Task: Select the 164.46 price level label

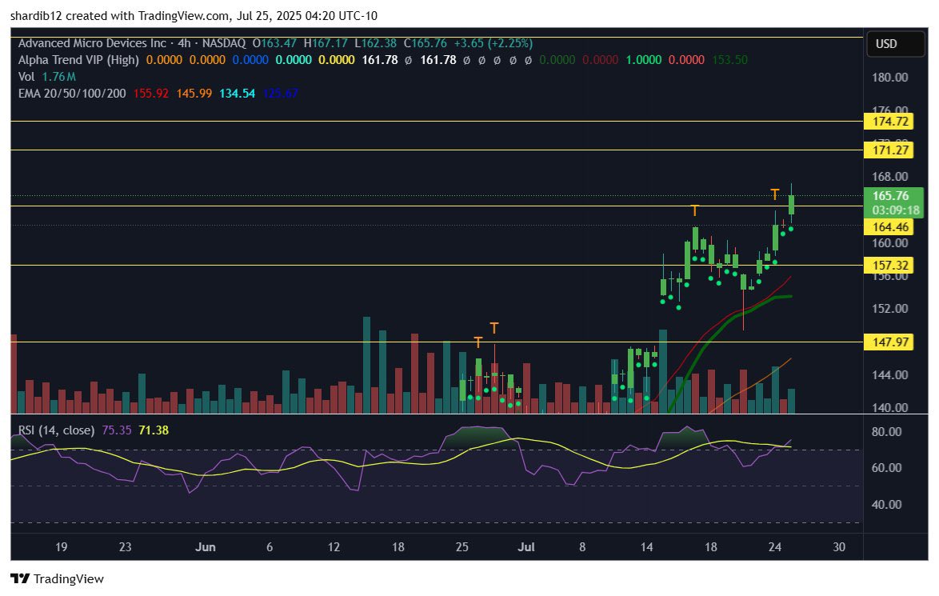Action: click(889, 227)
